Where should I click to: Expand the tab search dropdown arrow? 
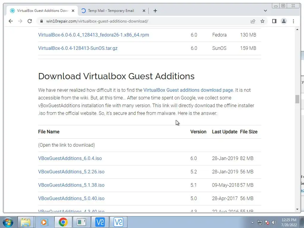coord(265,11)
